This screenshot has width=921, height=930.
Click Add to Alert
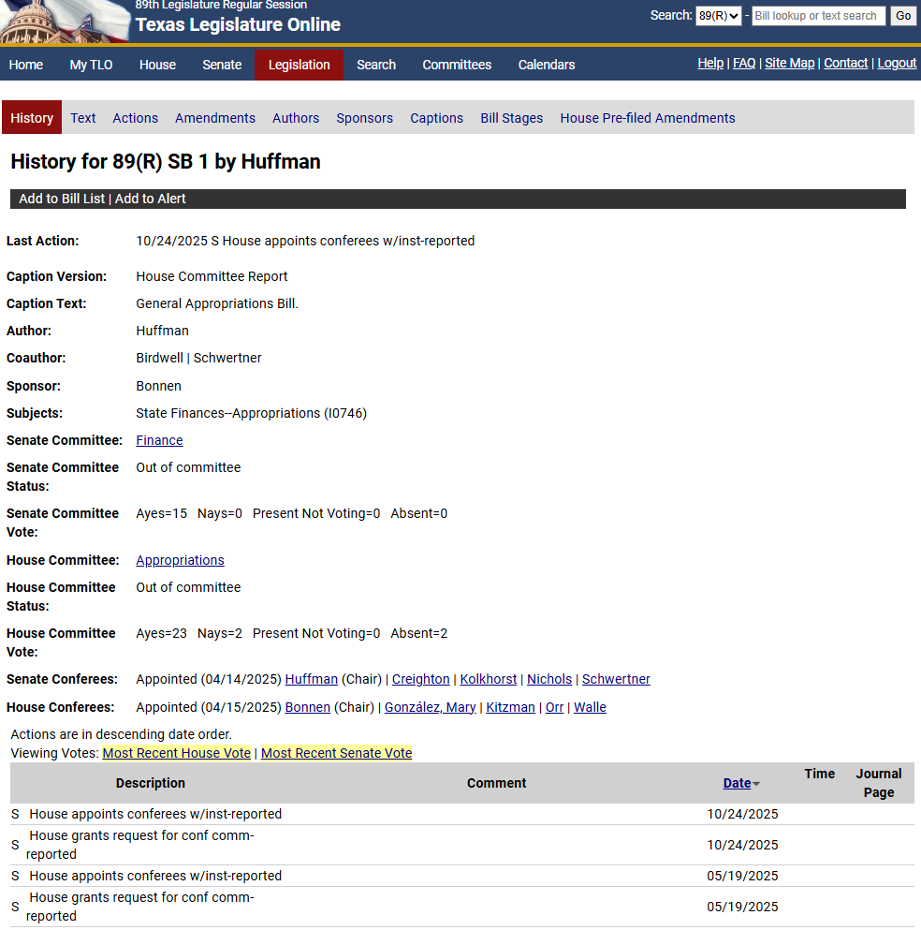coord(149,199)
